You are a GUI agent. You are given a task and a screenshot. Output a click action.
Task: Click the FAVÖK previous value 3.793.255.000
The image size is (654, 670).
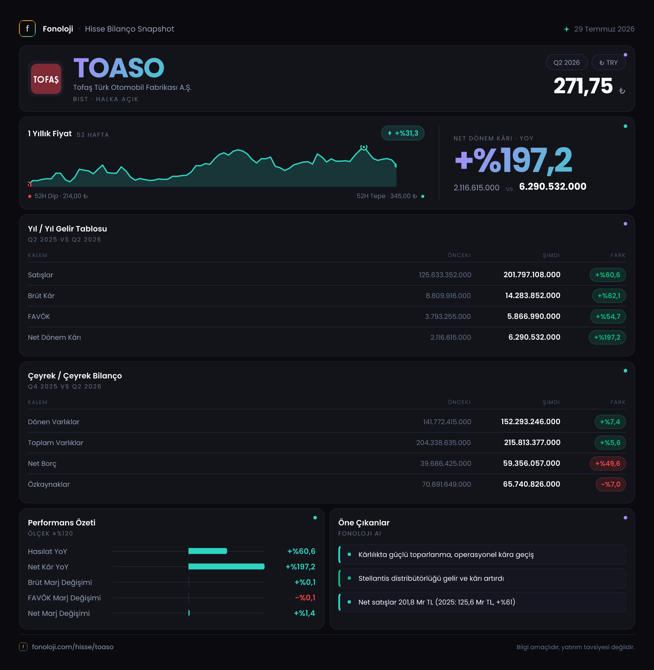[448, 317]
